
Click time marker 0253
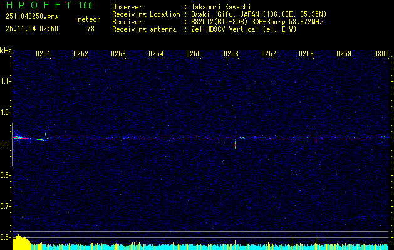(118, 54)
